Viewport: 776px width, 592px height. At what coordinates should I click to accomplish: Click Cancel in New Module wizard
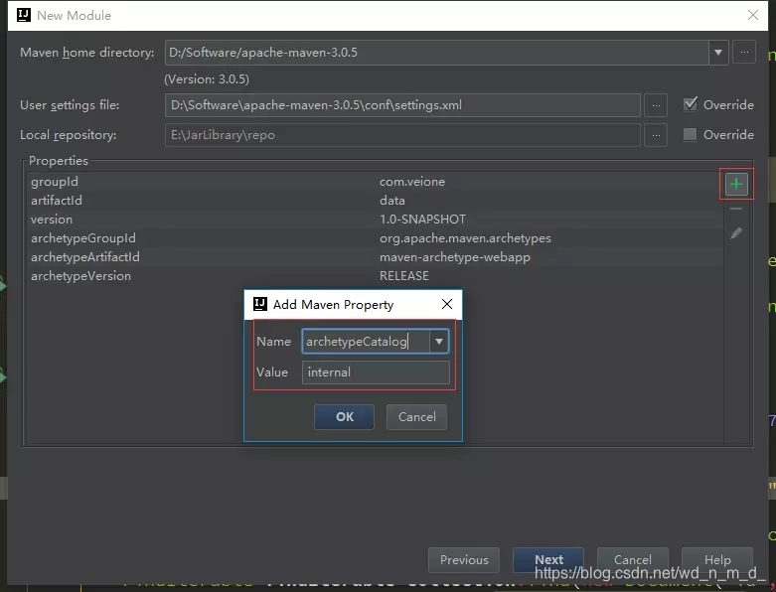click(x=633, y=559)
